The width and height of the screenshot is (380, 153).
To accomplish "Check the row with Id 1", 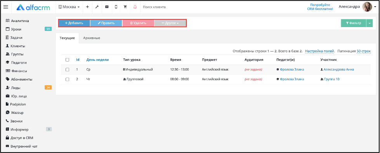I will [68, 69].
